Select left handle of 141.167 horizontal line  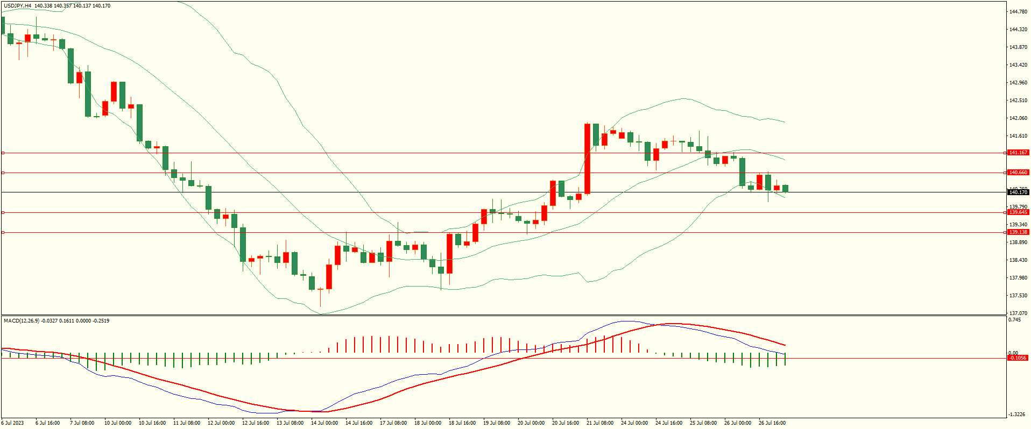(3, 153)
